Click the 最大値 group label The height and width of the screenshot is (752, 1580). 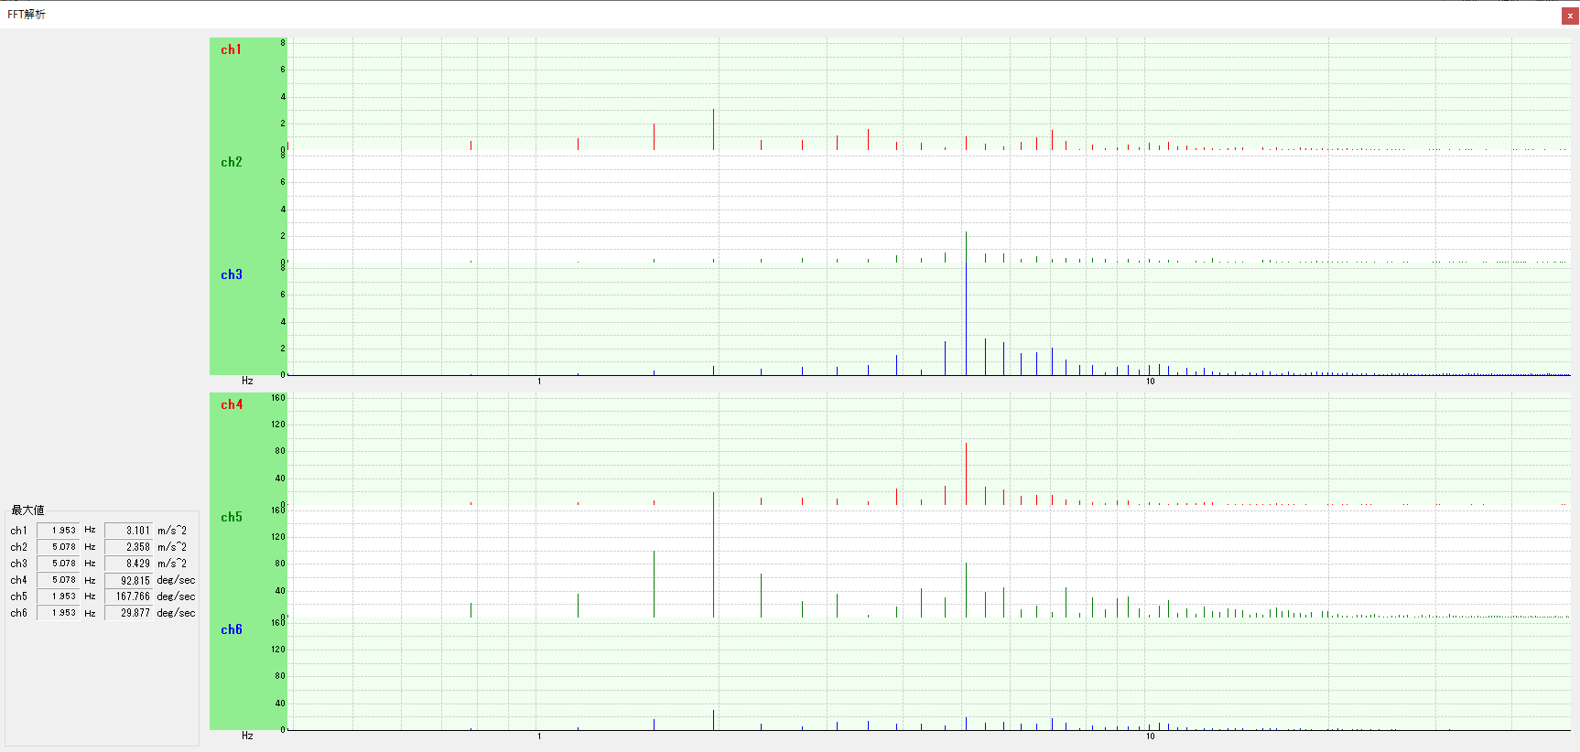(27, 510)
